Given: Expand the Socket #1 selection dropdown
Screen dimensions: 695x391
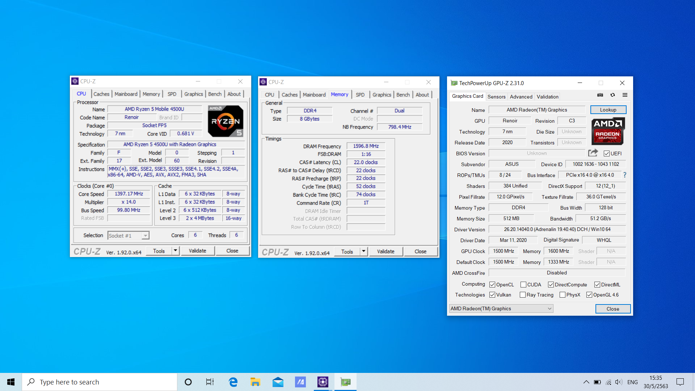Looking at the screenshot, I should 145,236.
